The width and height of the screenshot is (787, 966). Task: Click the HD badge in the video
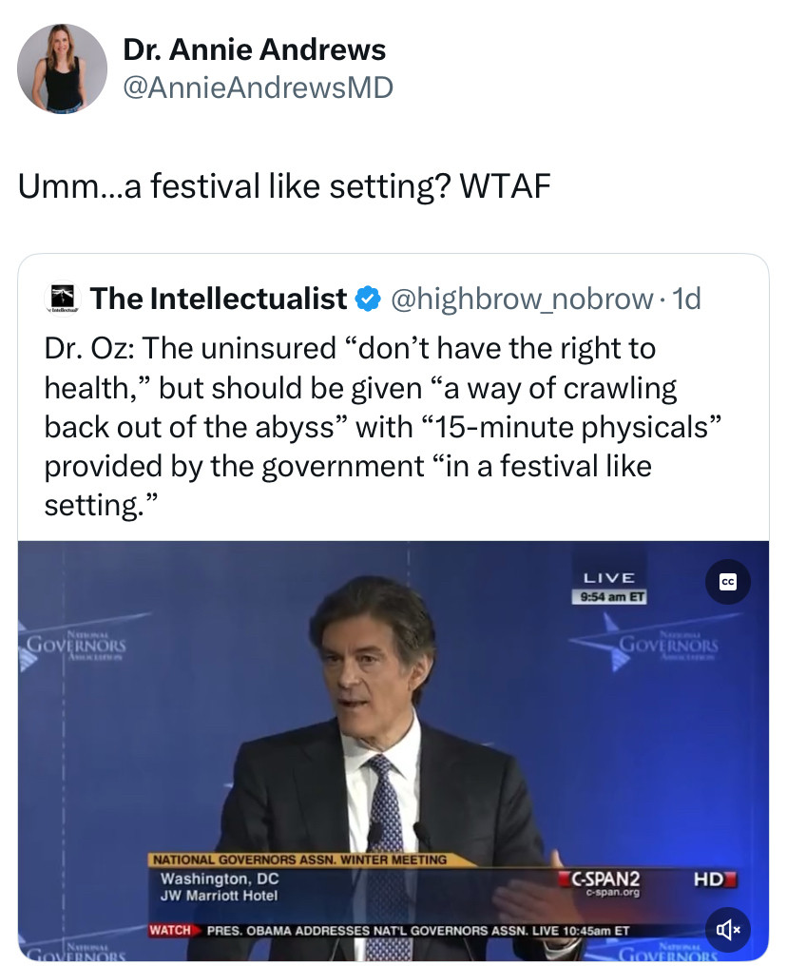pyautogui.click(x=715, y=879)
